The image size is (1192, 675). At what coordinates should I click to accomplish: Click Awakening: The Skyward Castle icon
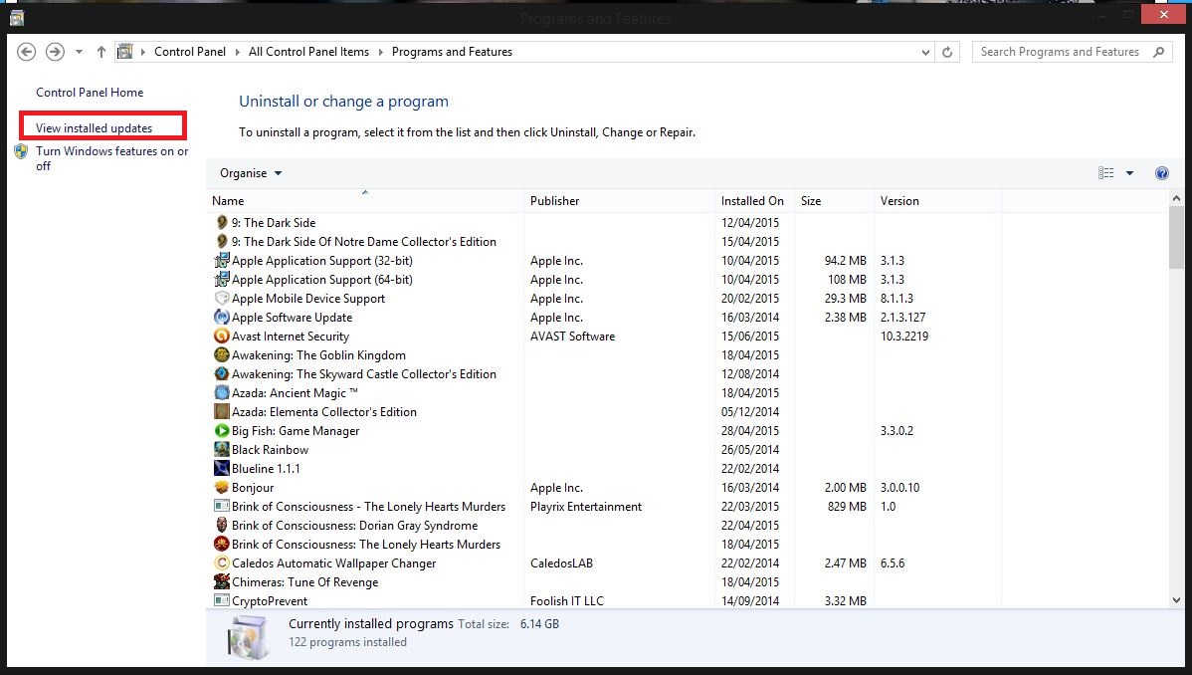click(221, 373)
